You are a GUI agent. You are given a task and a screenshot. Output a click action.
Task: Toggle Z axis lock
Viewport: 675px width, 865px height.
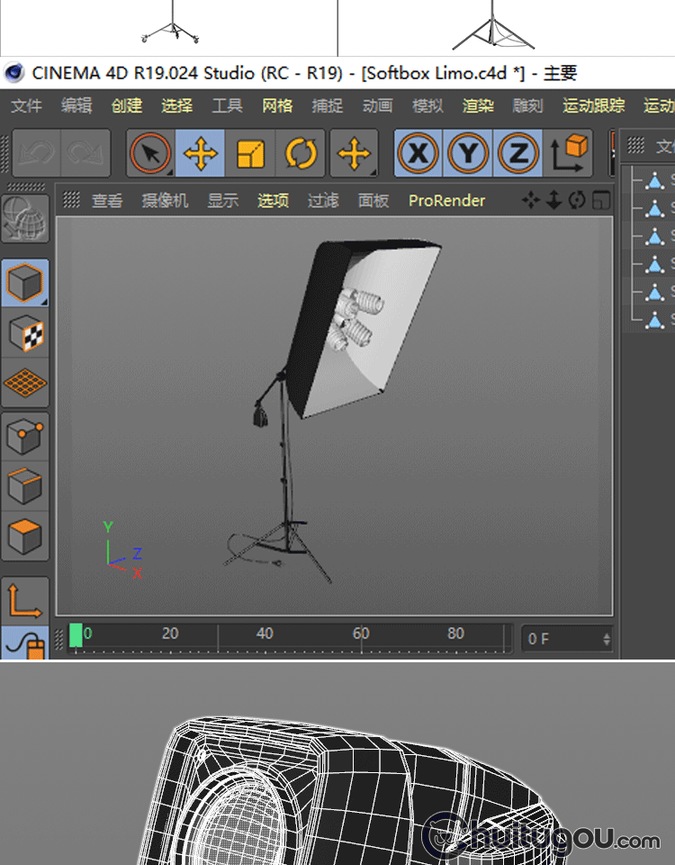pyautogui.click(x=517, y=154)
